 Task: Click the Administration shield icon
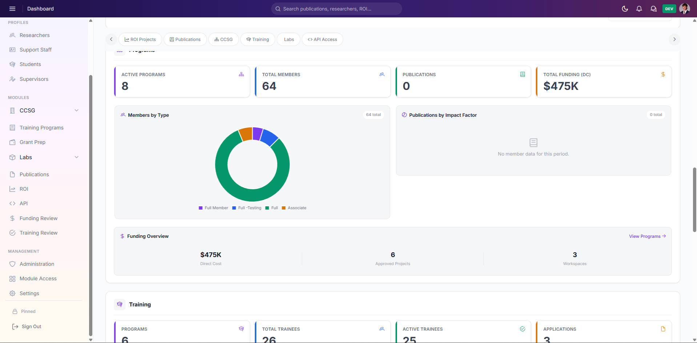(12, 264)
